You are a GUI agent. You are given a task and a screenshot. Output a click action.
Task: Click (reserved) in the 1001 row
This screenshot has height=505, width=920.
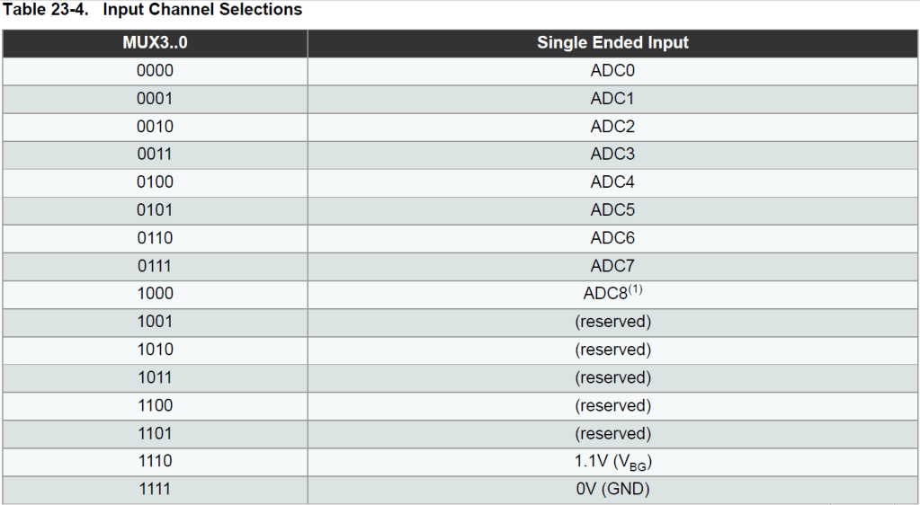pyautogui.click(x=612, y=322)
